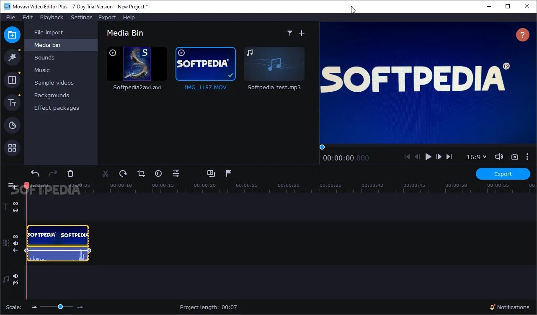Screen dimensions: 537x315
Task: Play the preview video
Action: (x=428, y=157)
